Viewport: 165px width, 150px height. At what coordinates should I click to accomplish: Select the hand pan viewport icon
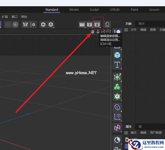point(93,32)
